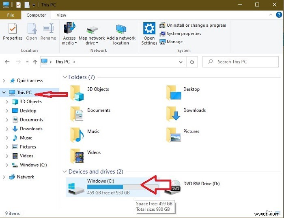This screenshot has height=218, width=284.
Task: Select the Videos folder icon
Action: coord(77,156)
